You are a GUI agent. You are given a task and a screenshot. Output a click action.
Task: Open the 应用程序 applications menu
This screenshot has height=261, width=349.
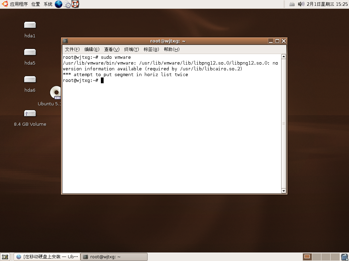coord(19,4)
